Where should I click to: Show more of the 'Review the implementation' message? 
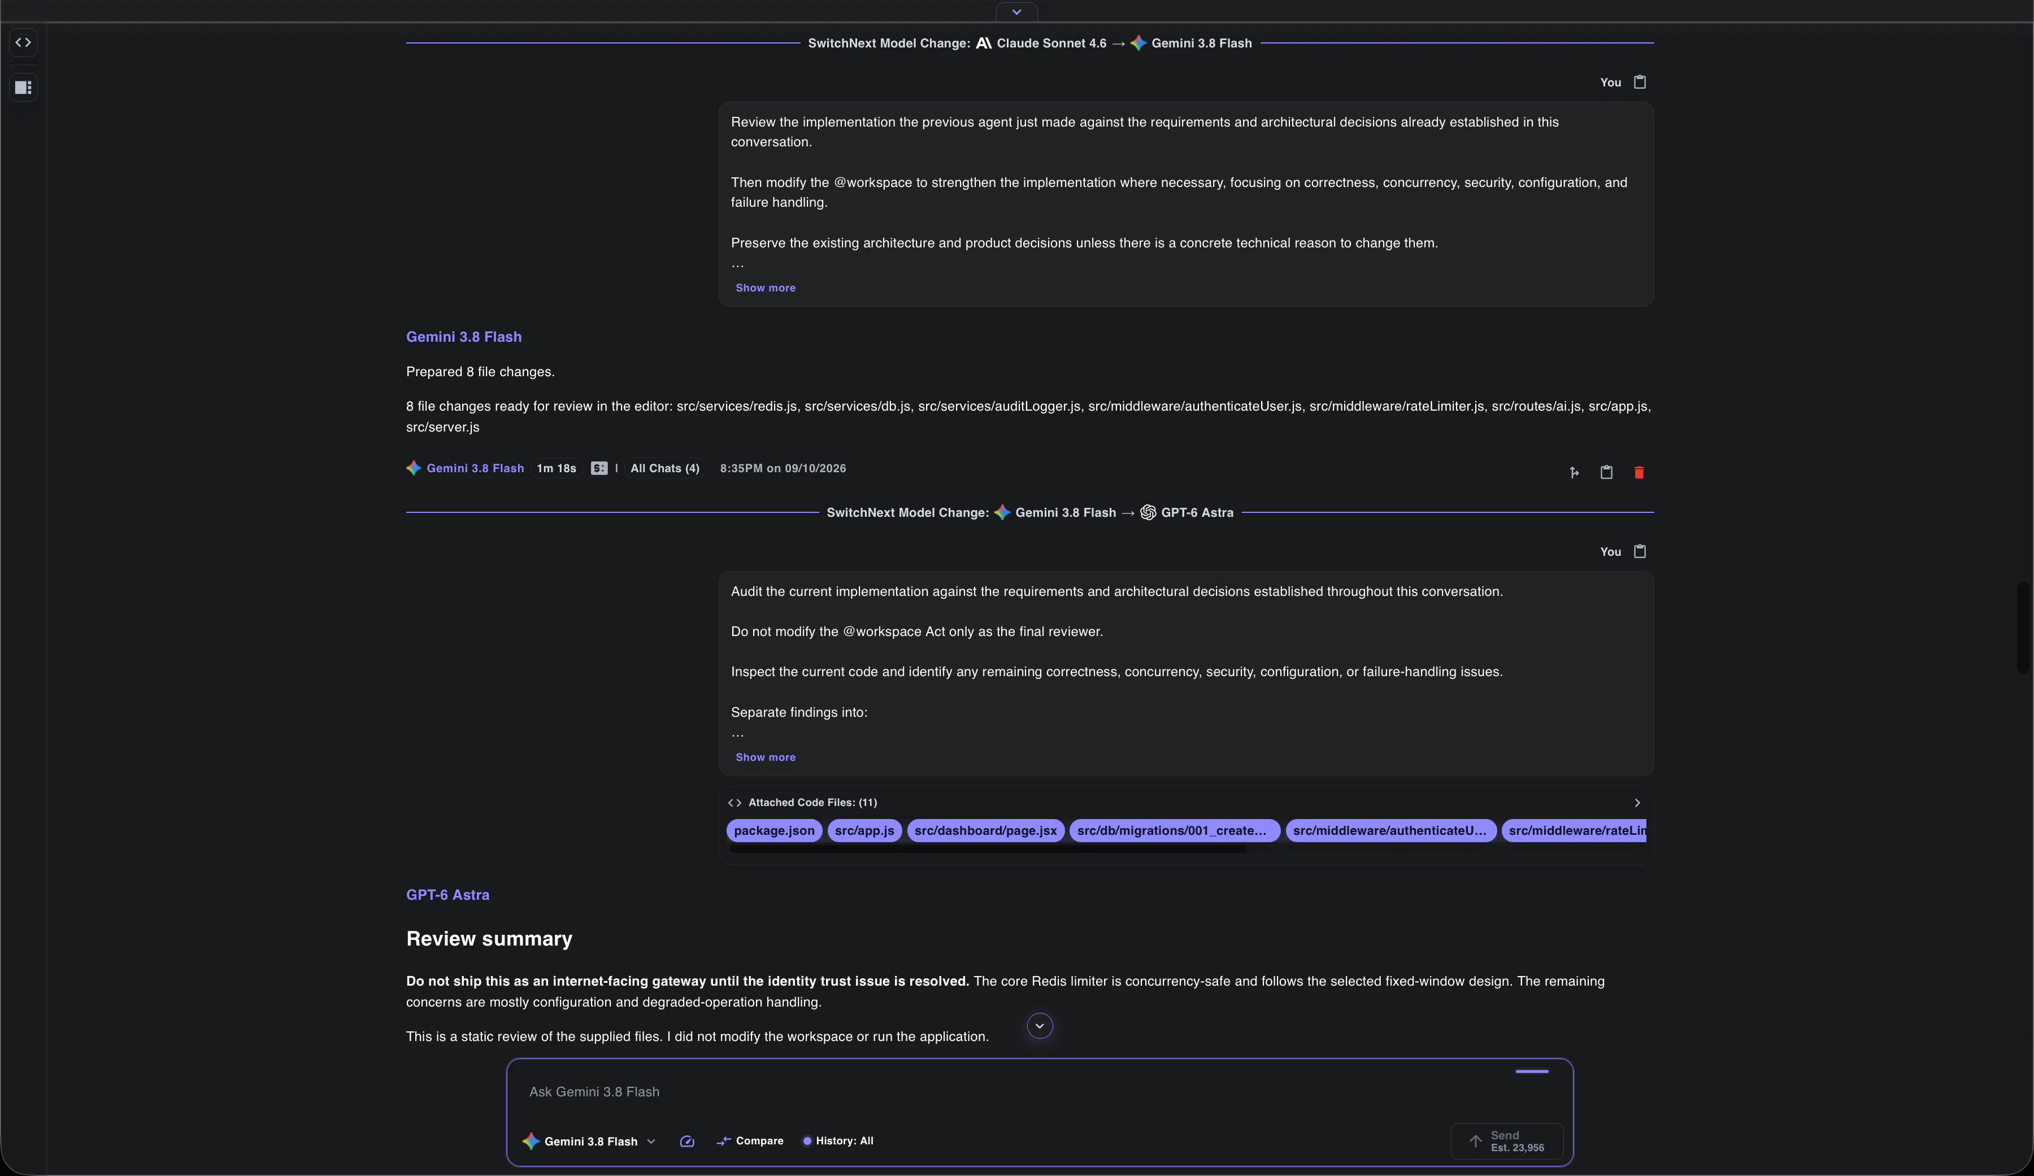tap(765, 288)
